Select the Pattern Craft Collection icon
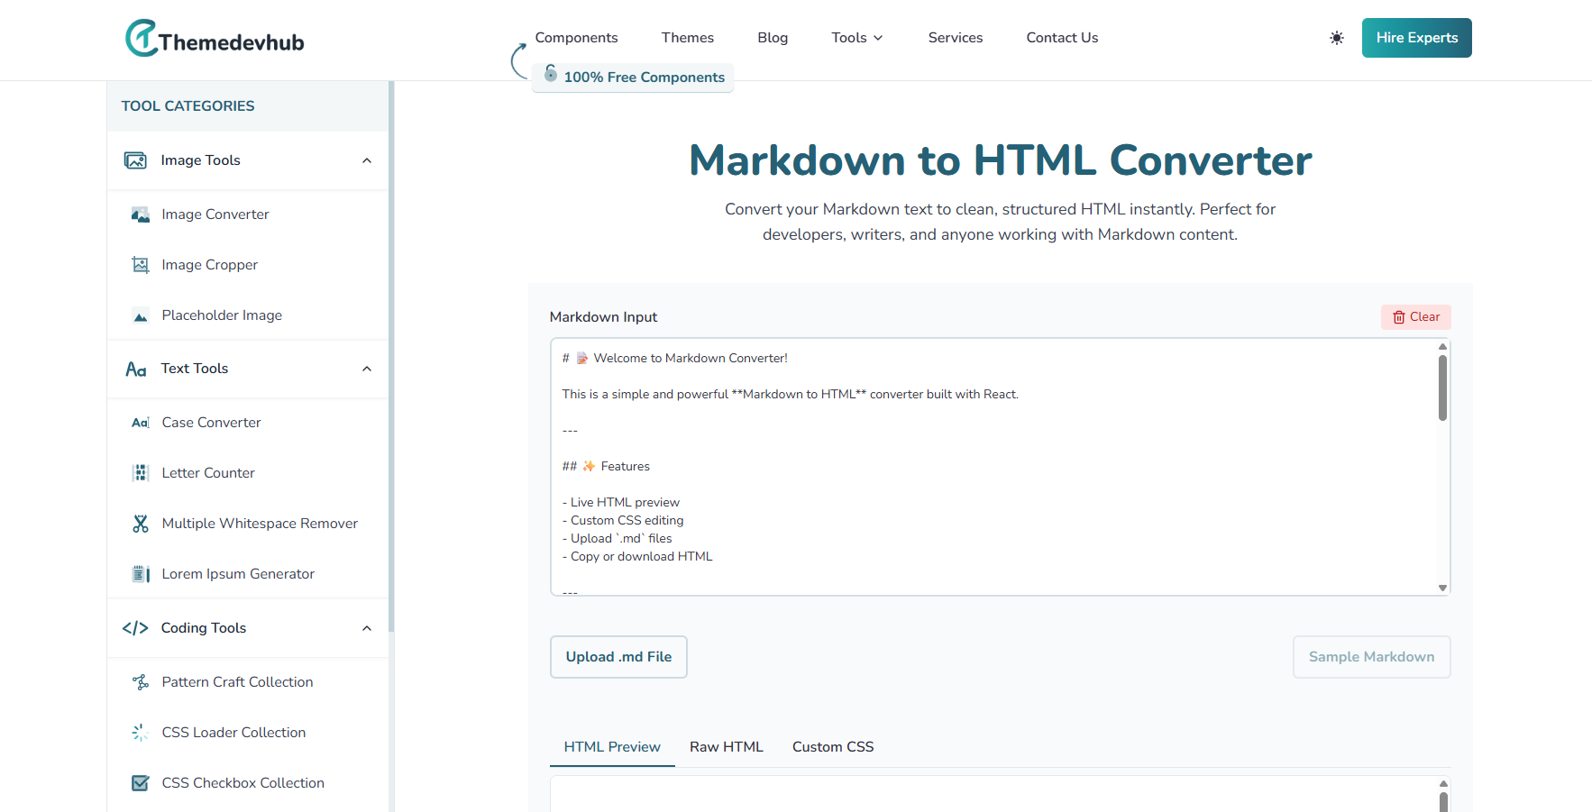The width and height of the screenshot is (1592, 812). [x=141, y=682]
